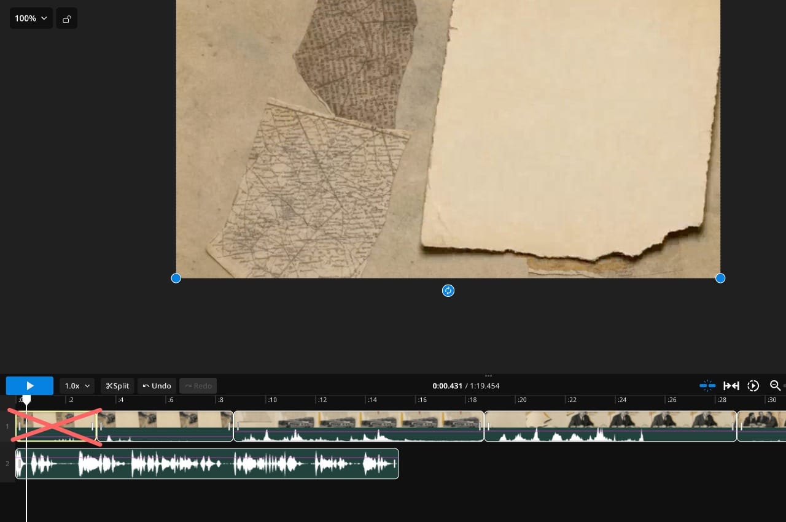This screenshot has width=786, height=522.
Task: Select the track 1 clip spanning :18 to :28
Action: 610,426
